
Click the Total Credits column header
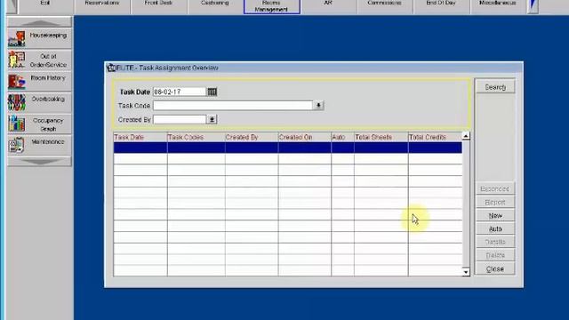[x=435, y=137]
